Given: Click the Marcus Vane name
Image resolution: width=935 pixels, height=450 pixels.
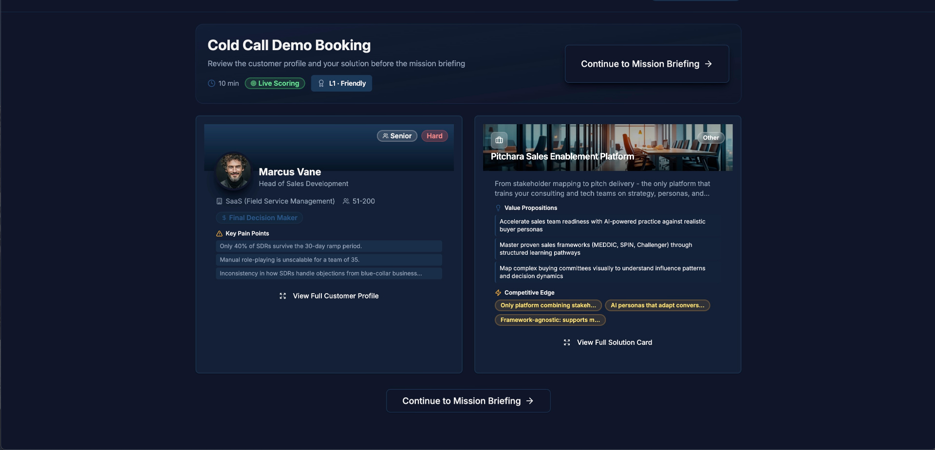Looking at the screenshot, I should coord(290,172).
